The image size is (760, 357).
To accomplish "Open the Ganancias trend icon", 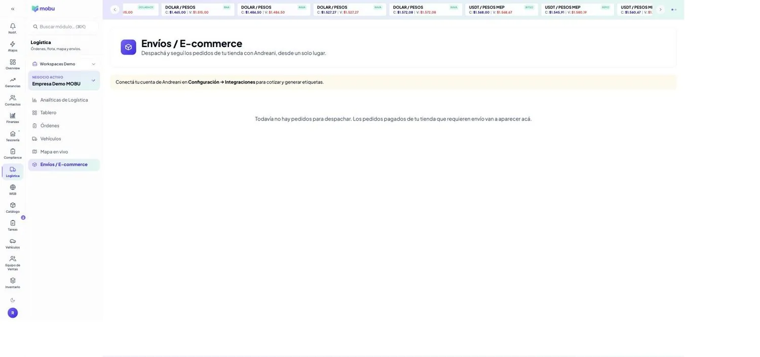I will [13, 82].
